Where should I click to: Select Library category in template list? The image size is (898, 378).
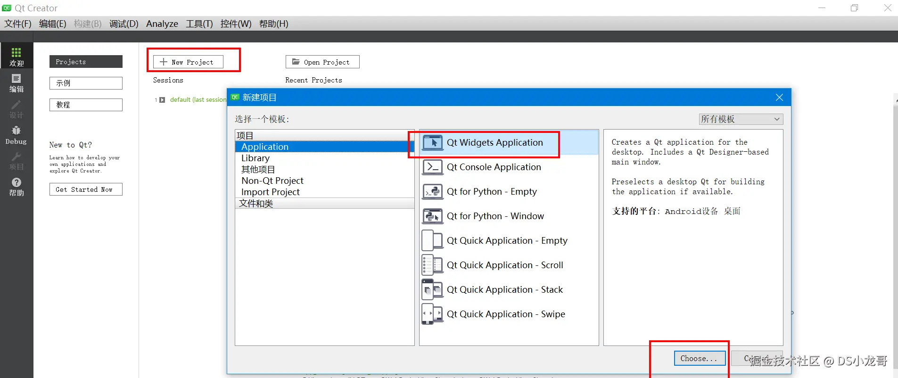[324, 158]
